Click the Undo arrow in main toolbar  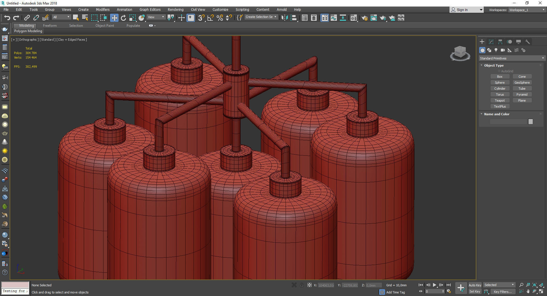click(x=7, y=18)
